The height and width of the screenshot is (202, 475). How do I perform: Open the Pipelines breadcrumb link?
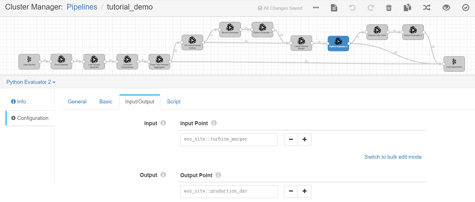point(82,7)
